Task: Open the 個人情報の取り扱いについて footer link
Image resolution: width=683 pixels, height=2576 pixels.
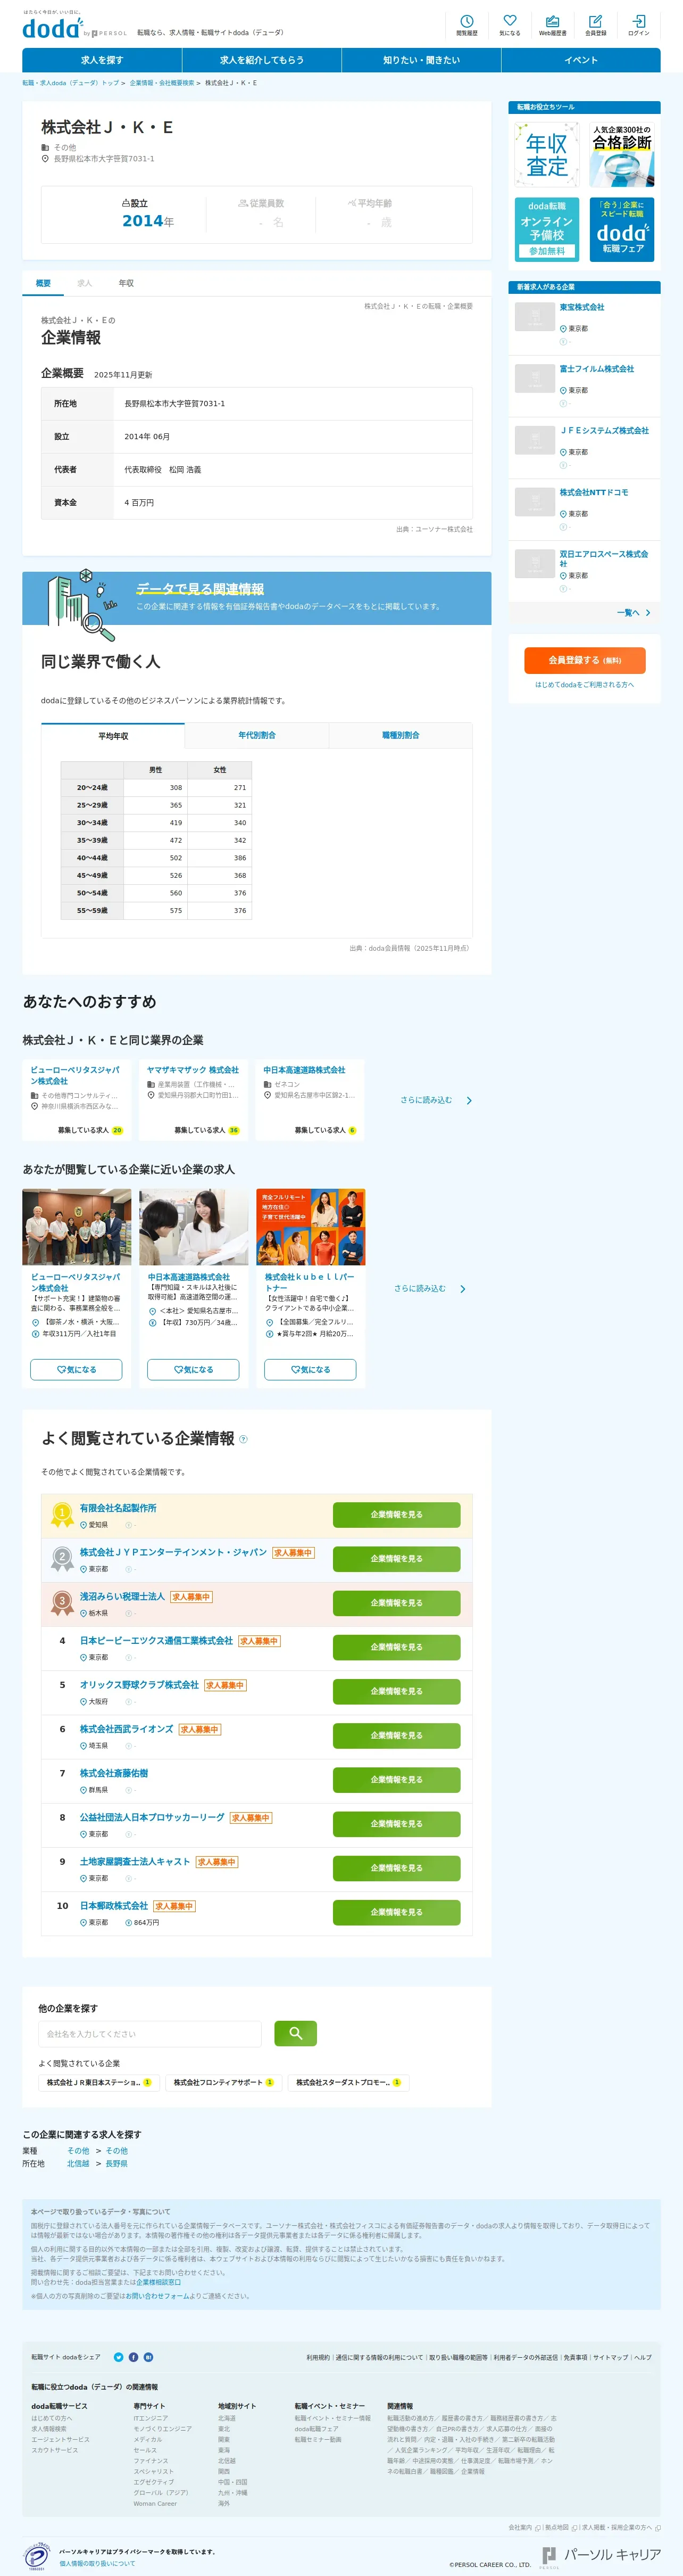Action: point(97,2563)
